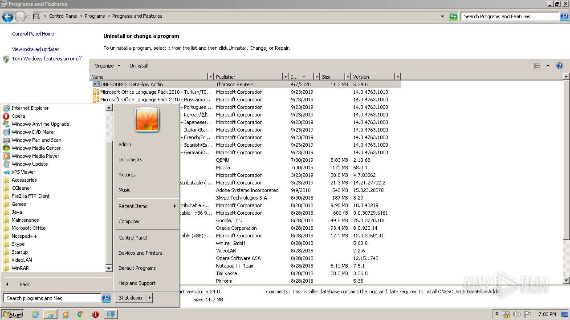Expand the VideoLAN folder
Viewport: 570px width, 320px height.
[x=21, y=260]
